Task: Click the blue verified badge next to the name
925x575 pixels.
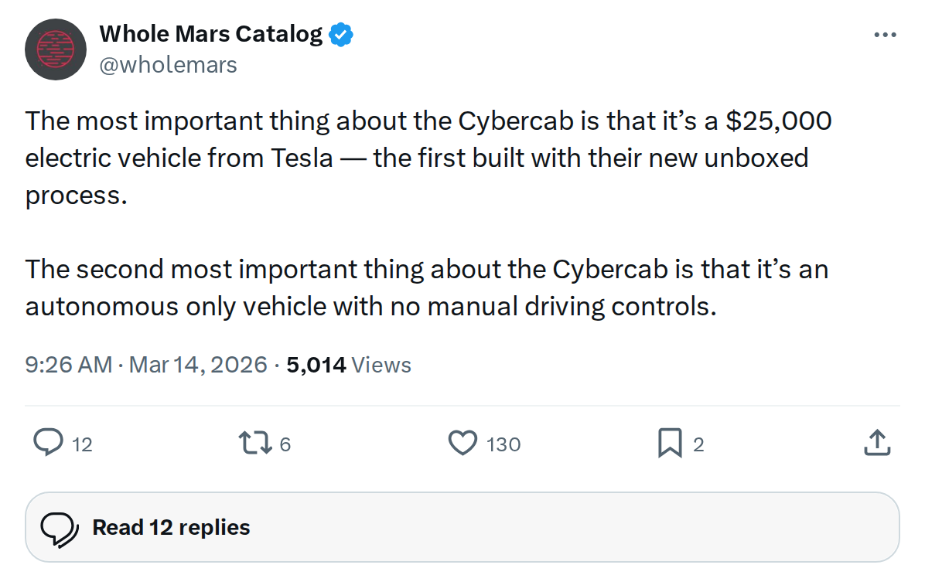Action: (x=341, y=33)
